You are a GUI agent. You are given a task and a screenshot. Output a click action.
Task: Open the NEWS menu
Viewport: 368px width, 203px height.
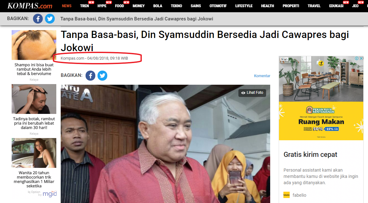coord(67,6)
